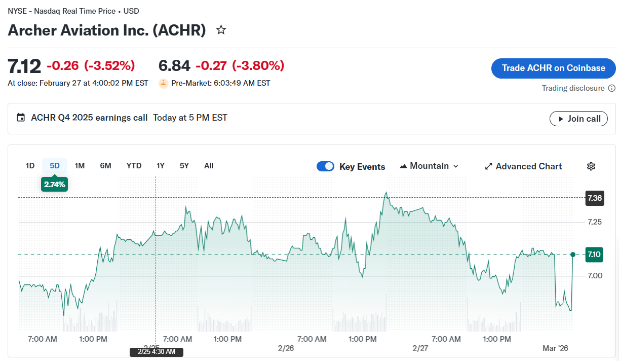Click the mountain chart style icon

point(404,166)
